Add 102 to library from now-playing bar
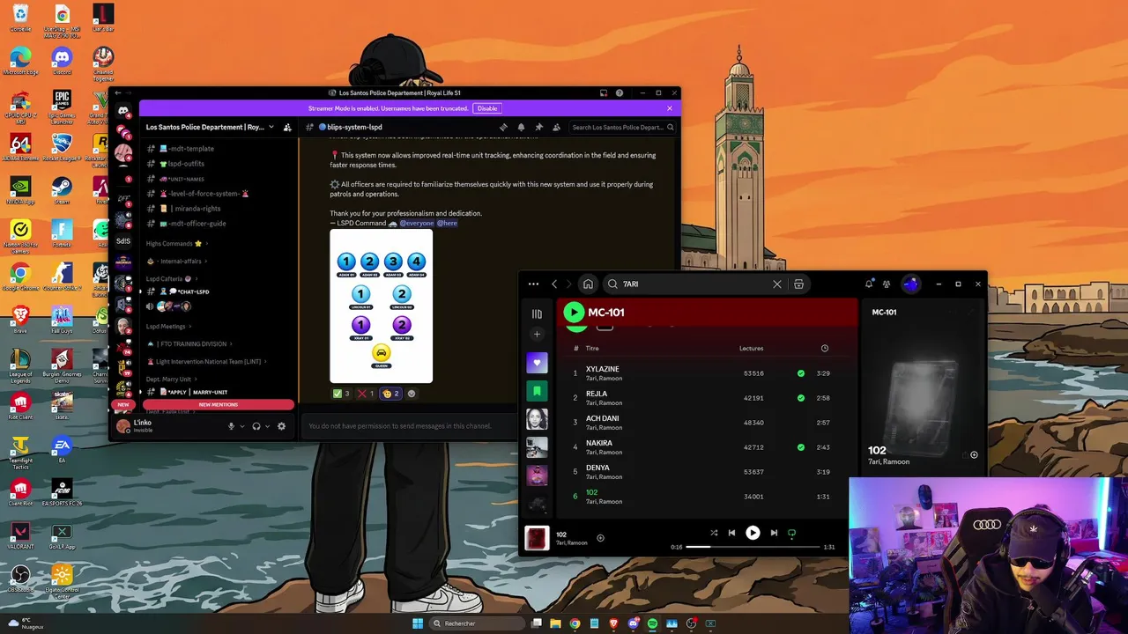Screen dimensions: 1128x634 (600, 538)
